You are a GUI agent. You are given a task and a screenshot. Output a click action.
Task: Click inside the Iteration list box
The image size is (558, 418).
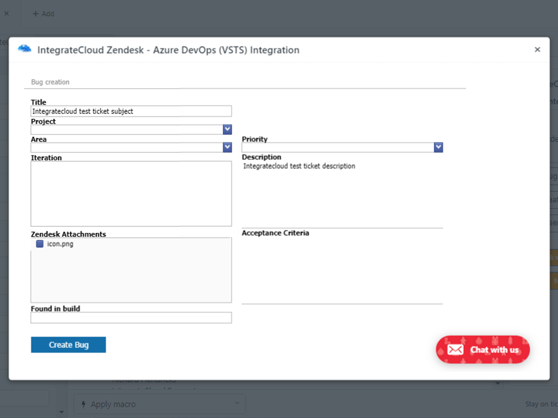131,193
